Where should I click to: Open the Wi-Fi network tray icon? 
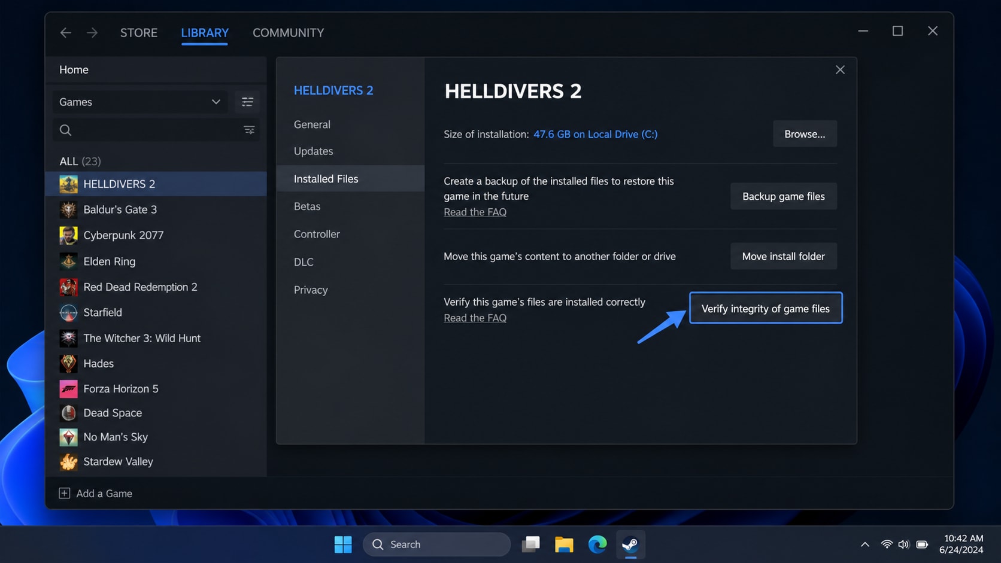click(x=887, y=544)
